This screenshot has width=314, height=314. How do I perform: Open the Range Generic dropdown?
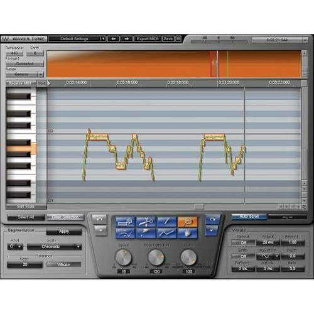pos(24,74)
